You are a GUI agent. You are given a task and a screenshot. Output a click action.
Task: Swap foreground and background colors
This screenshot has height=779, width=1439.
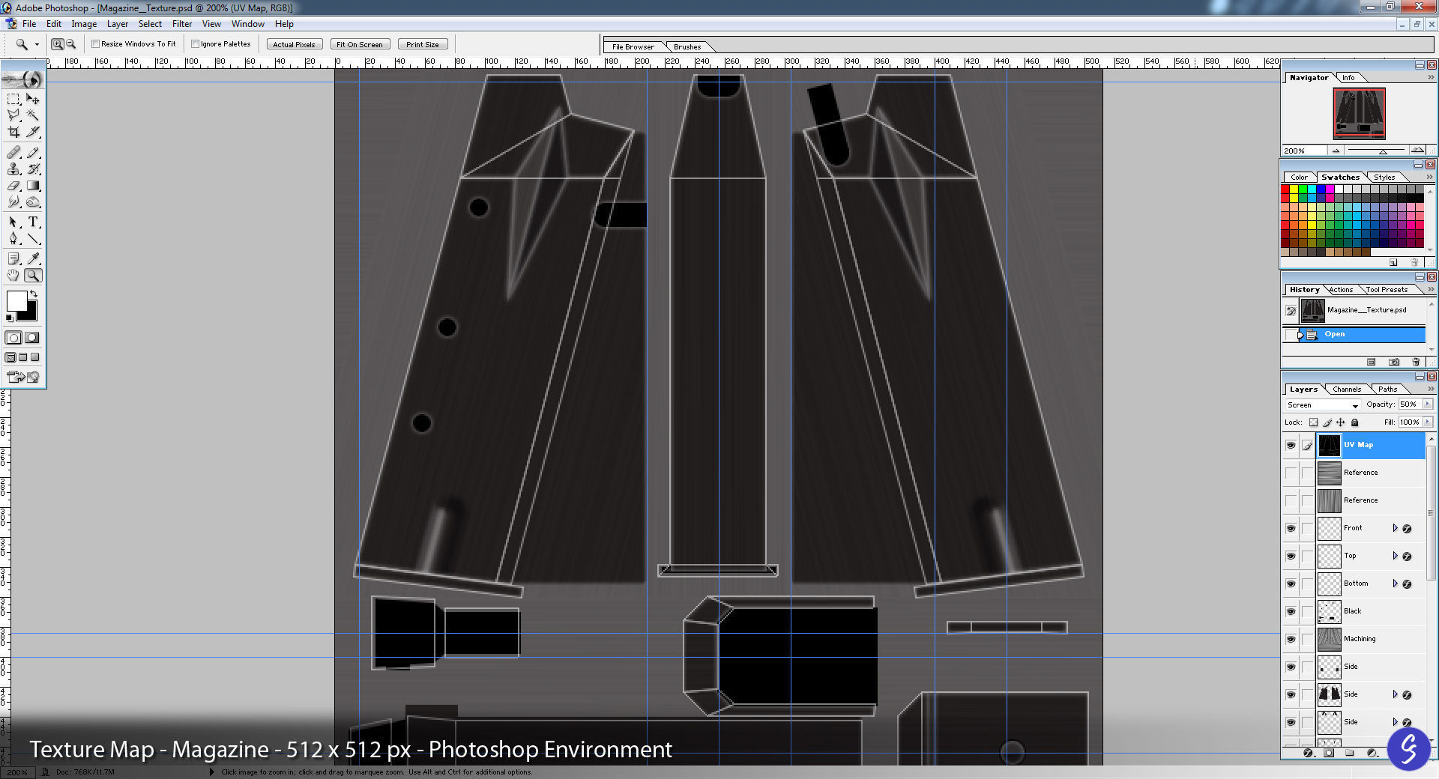[33, 293]
